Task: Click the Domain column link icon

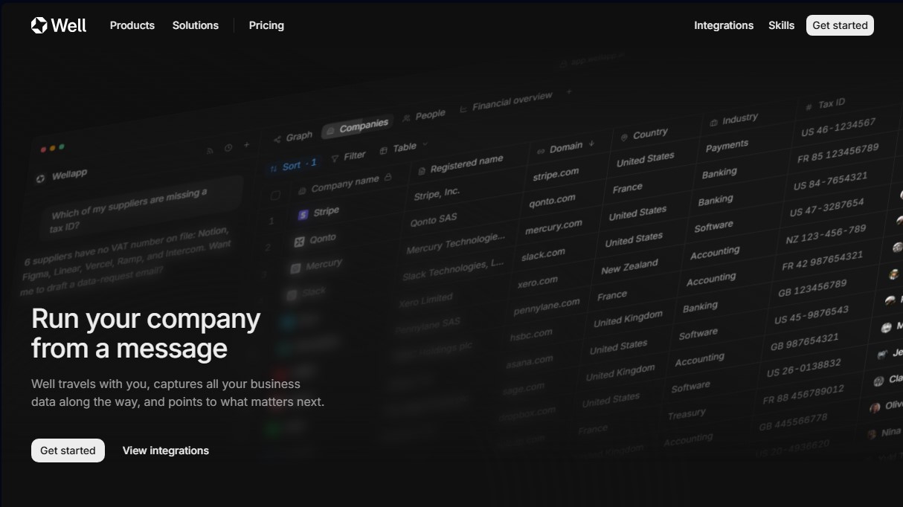Action: click(x=541, y=151)
